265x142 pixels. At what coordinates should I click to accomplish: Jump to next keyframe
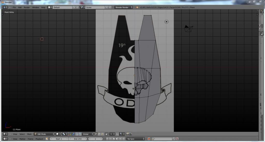click(120, 139)
